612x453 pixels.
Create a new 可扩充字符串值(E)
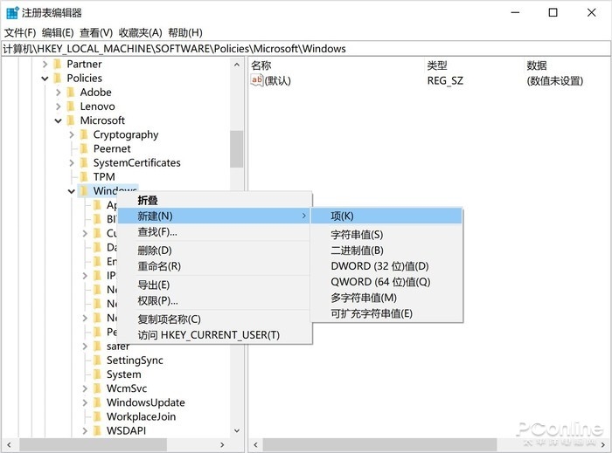click(386, 313)
